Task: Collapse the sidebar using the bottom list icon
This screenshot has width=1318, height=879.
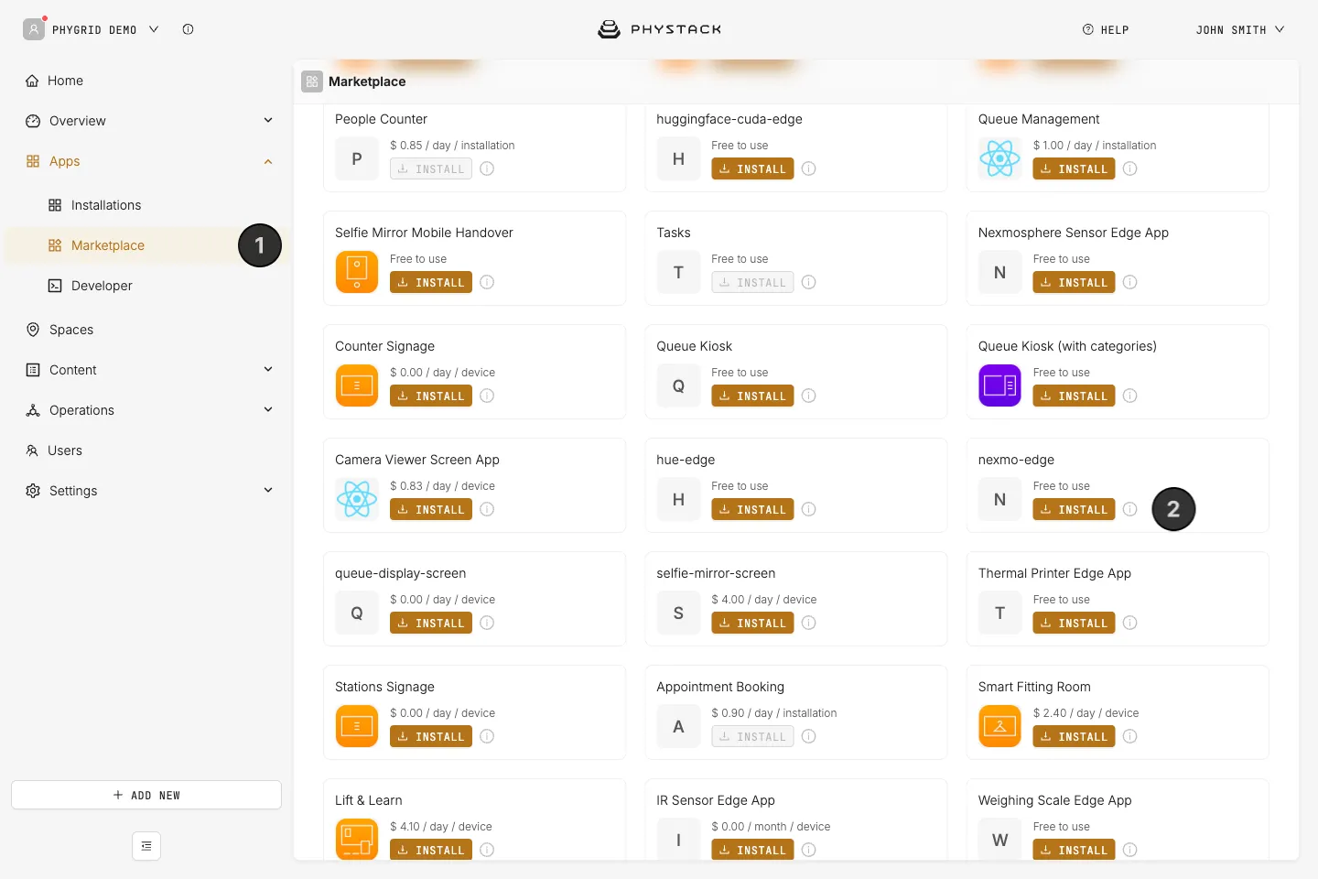Action: click(146, 846)
